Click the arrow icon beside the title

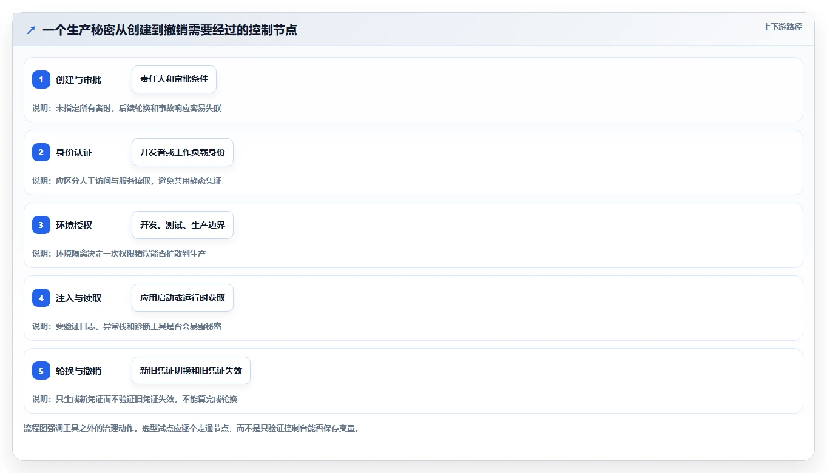point(31,30)
